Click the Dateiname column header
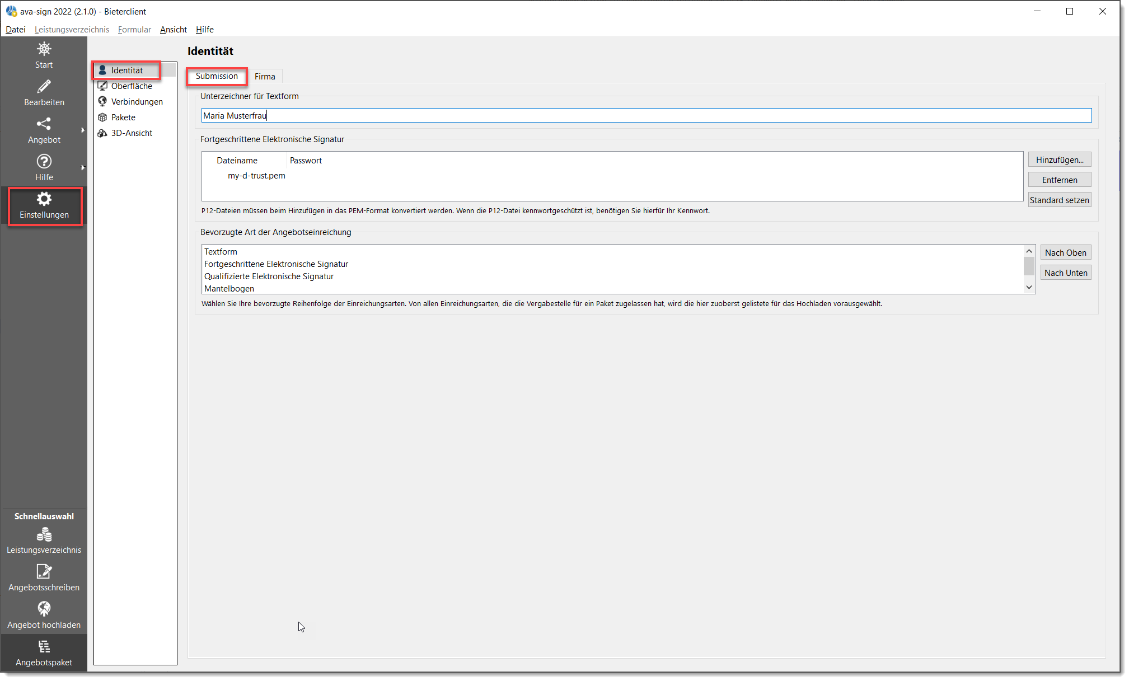This screenshot has width=1129, height=681. (245, 161)
